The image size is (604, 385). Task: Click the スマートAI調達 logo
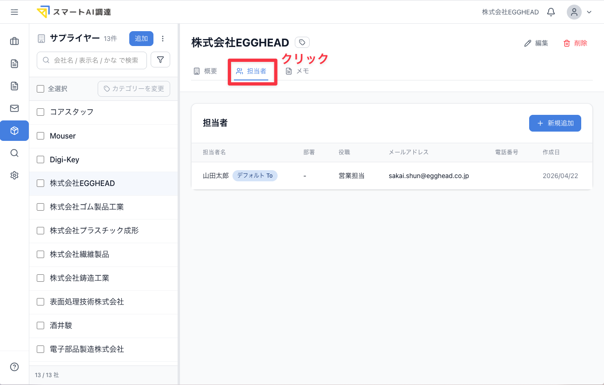pos(74,12)
